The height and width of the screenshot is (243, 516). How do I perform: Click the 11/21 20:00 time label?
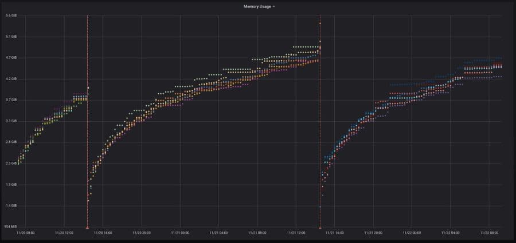[373, 233]
